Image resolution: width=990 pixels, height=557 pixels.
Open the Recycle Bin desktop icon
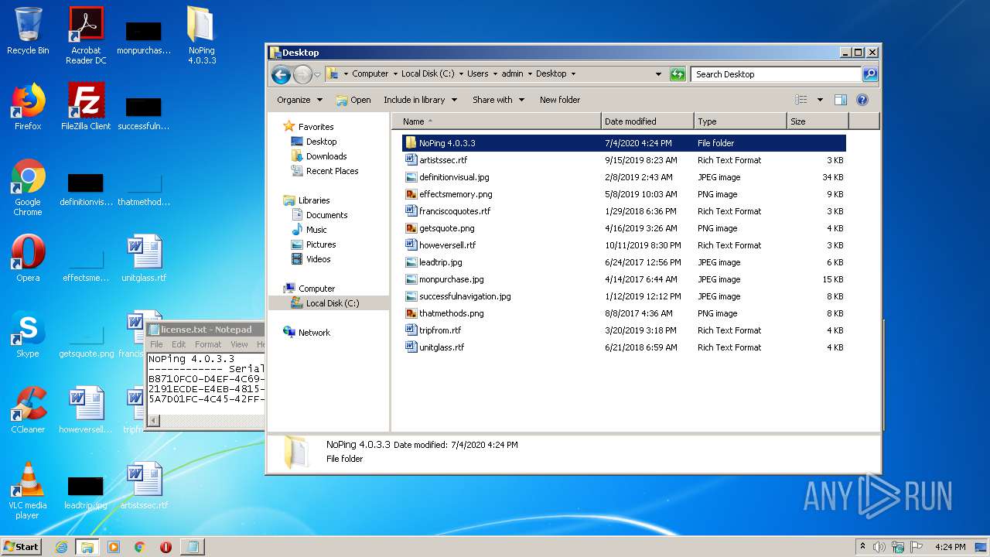point(28,32)
